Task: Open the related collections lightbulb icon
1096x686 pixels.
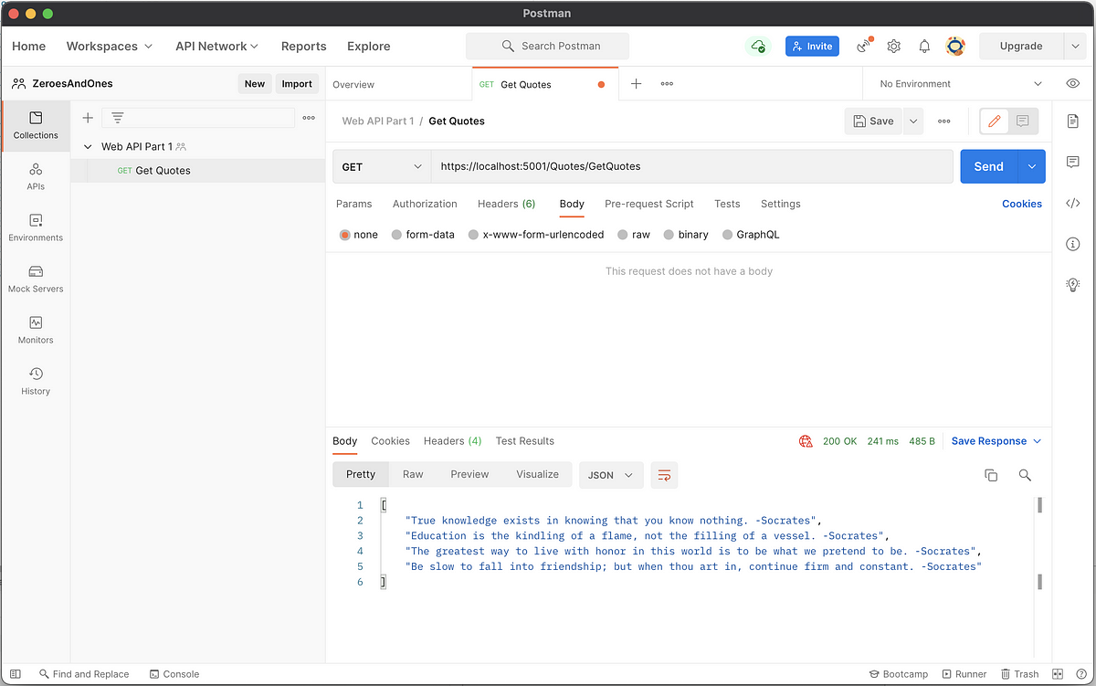Action: pyautogui.click(x=1073, y=284)
